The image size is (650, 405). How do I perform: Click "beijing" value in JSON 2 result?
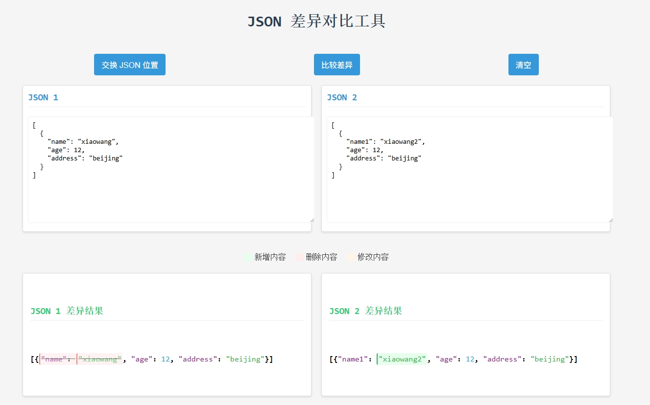click(x=550, y=359)
